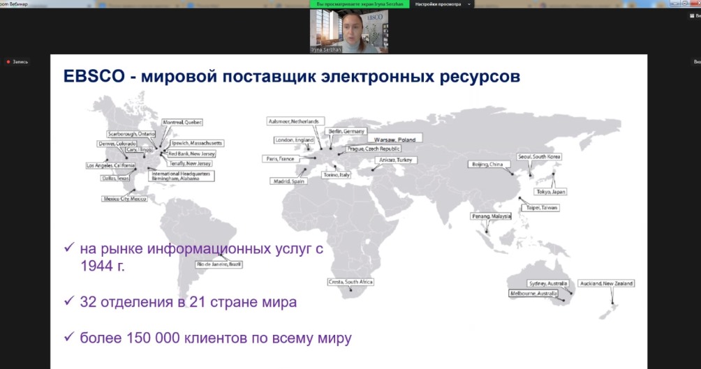Click the 'Ankara, Turkey' map label
Image resolution: width=701 pixels, height=369 pixels.
pos(396,160)
